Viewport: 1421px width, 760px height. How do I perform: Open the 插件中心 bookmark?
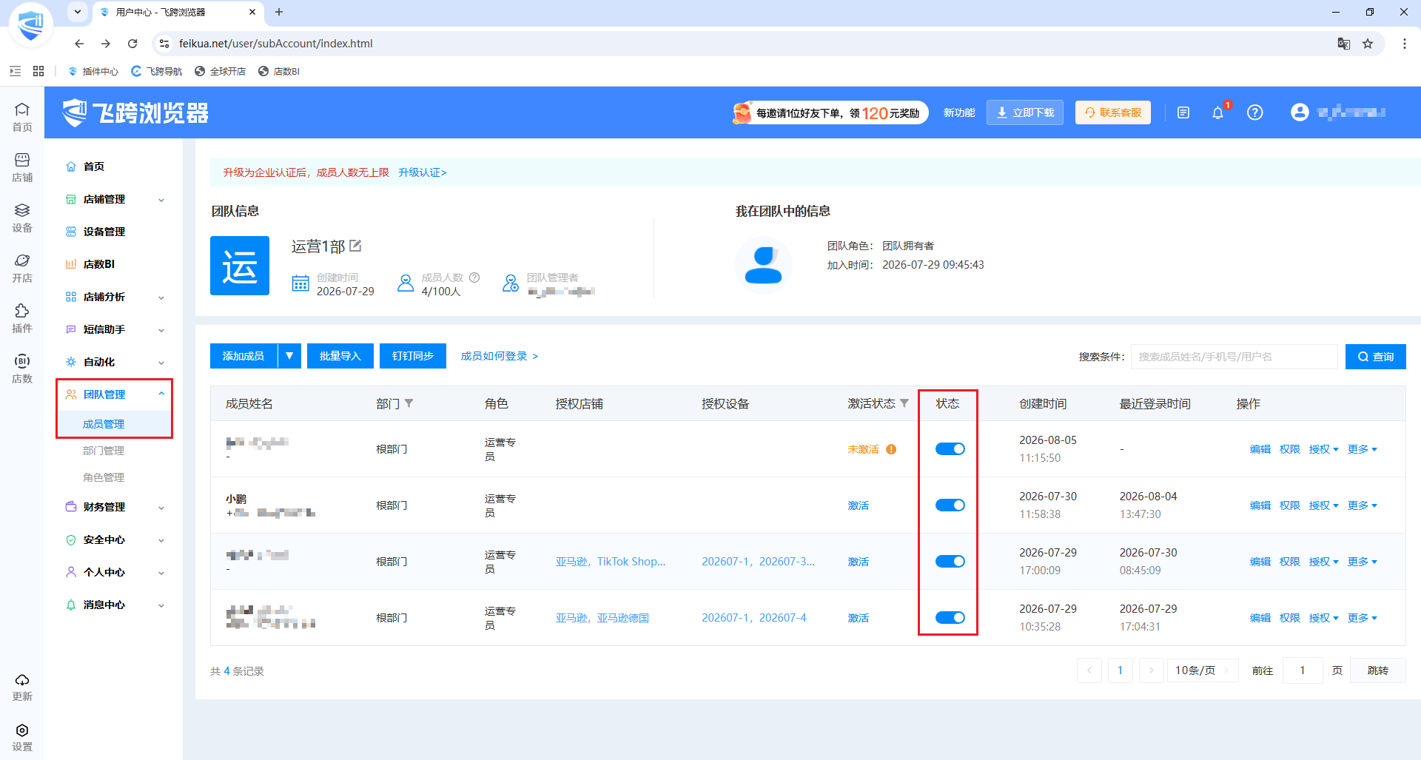point(93,71)
